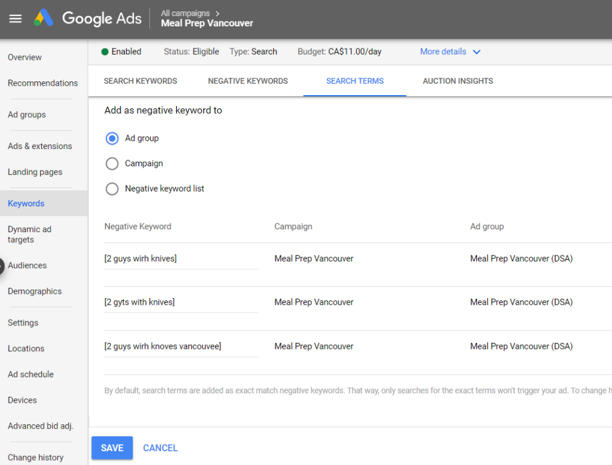Switch to the Search Keywords tab
Viewport: 612px width, 465px height.
pyautogui.click(x=140, y=81)
